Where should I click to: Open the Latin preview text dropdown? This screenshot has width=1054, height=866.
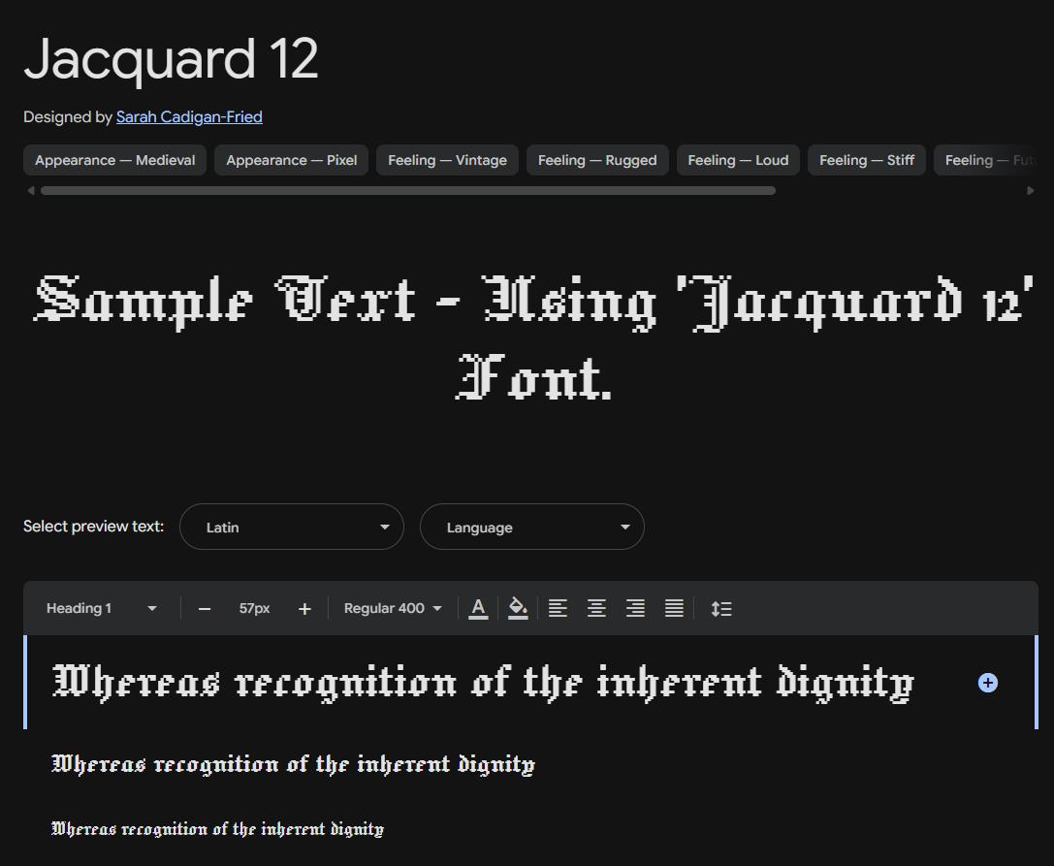click(292, 527)
